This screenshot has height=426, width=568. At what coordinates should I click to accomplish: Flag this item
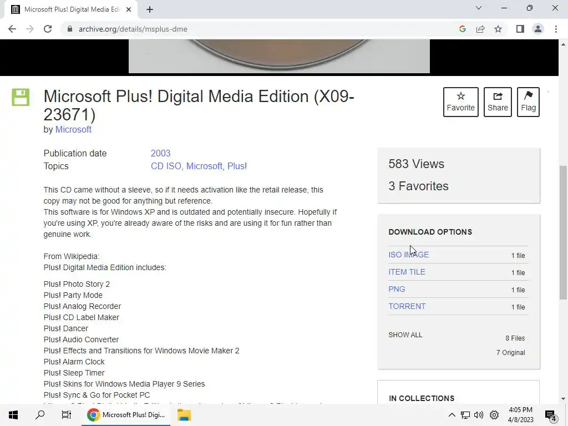coord(528,102)
